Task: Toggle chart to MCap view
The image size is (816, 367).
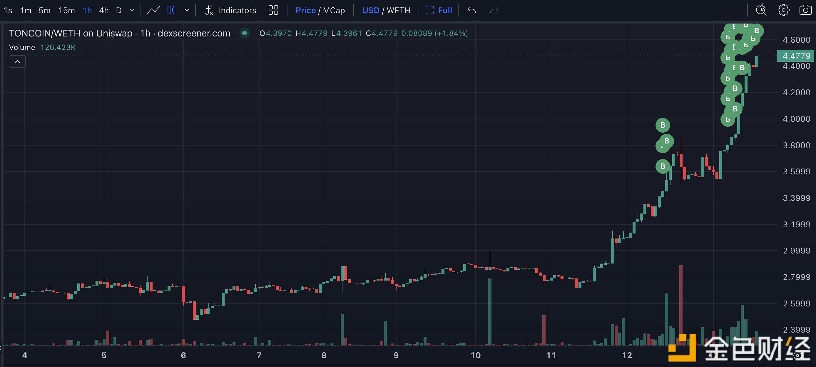Action: pyautogui.click(x=334, y=11)
